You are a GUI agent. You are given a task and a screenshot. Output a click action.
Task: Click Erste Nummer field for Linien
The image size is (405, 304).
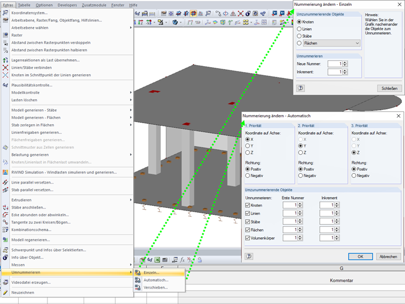pyautogui.click(x=290, y=213)
